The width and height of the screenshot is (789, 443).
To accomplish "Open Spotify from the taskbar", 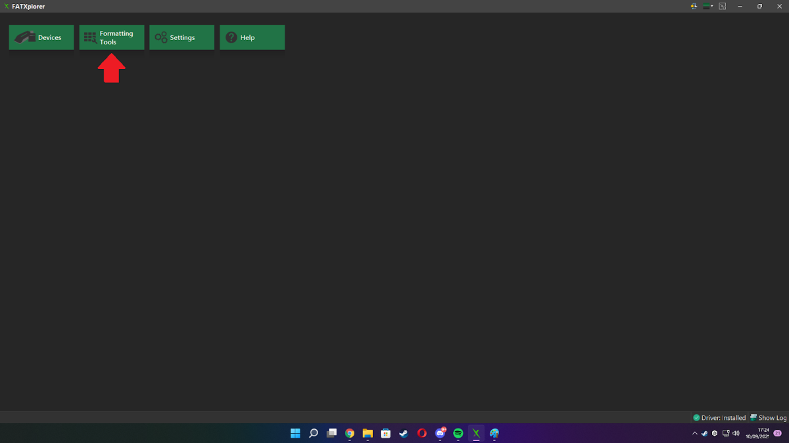I will click(x=458, y=433).
